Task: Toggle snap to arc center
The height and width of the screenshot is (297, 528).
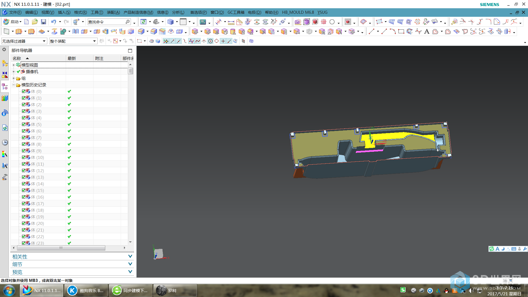Action: 210,41
